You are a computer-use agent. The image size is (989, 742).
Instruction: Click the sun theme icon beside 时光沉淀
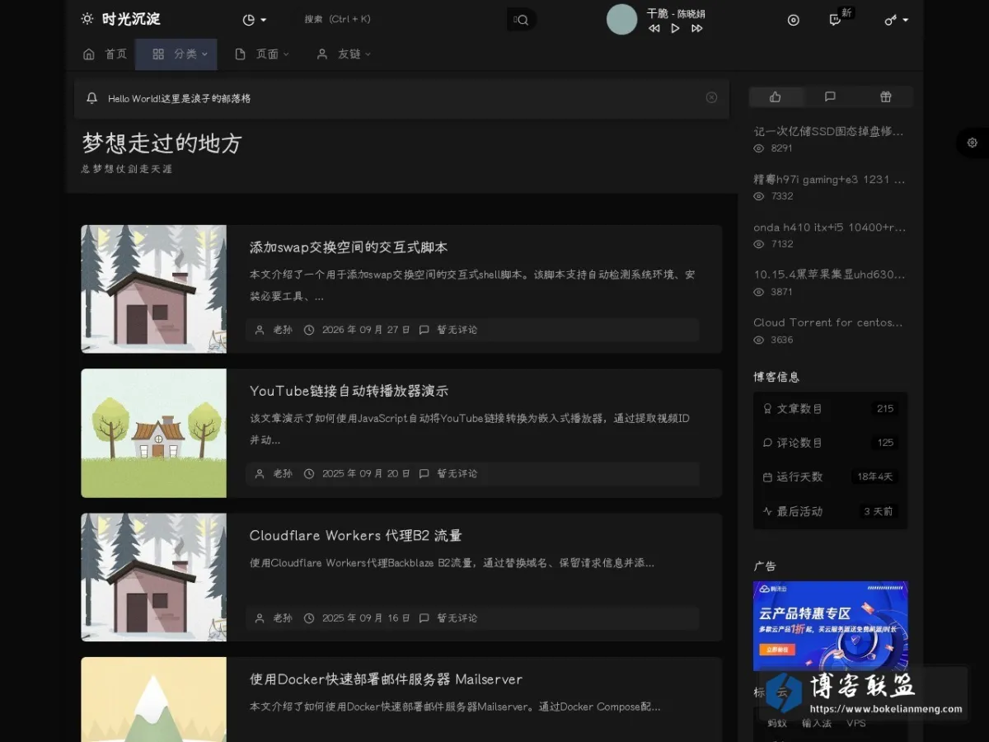[x=87, y=19]
